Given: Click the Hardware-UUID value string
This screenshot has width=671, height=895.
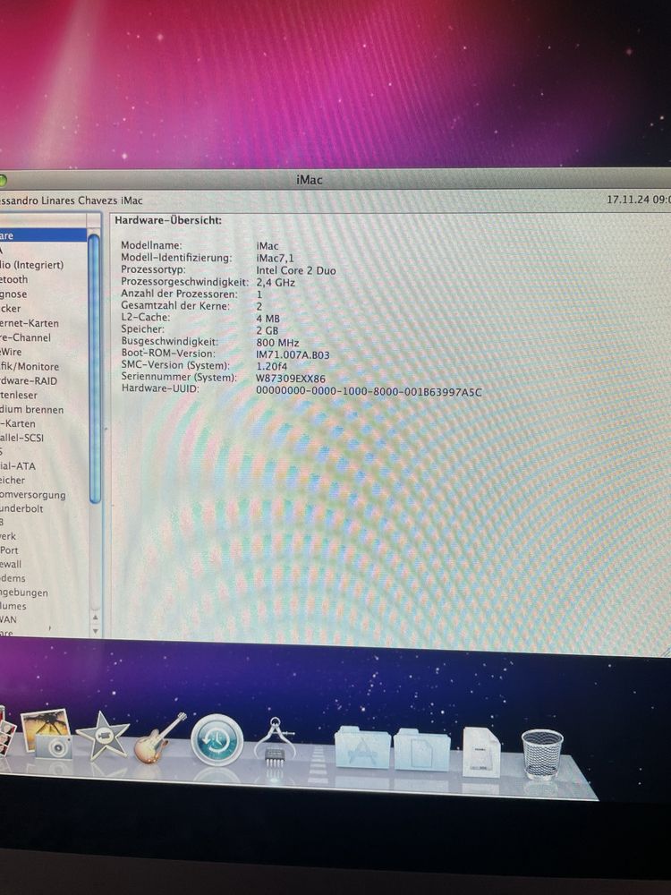Looking at the screenshot, I should pyautogui.click(x=369, y=392).
